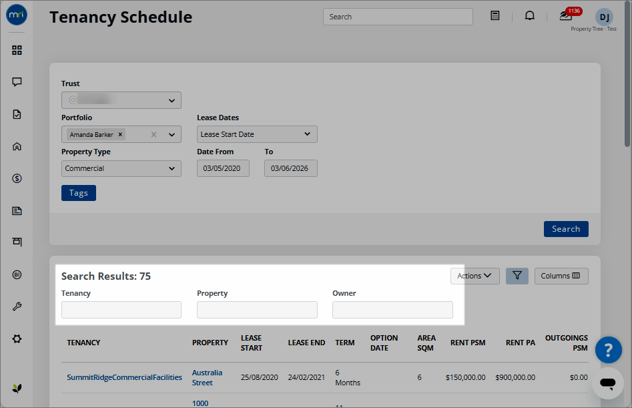Select the 25/08/2020 lease start cell
Screen dimensions: 632x408
point(259,377)
